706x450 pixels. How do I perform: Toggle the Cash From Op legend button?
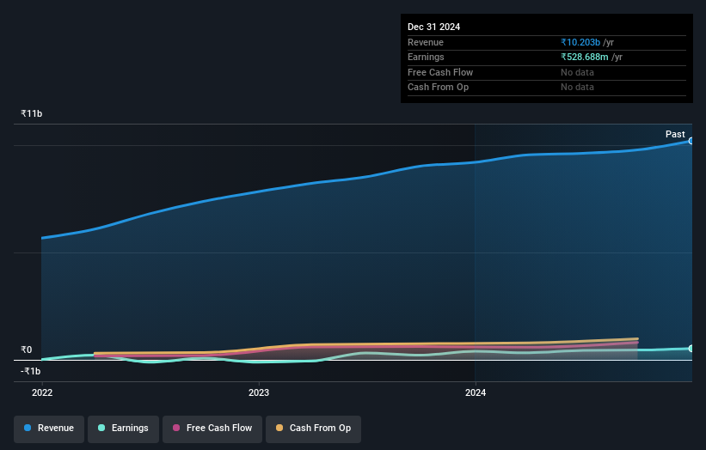[313, 429]
